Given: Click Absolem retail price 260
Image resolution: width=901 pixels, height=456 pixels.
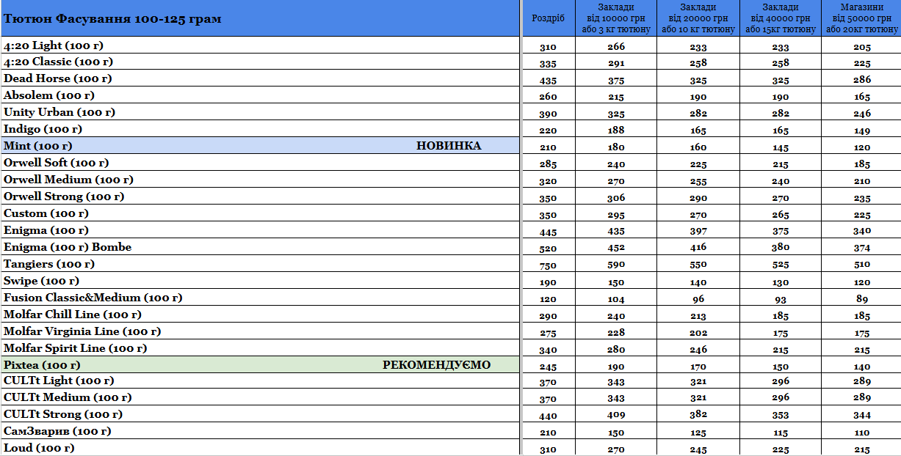Looking at the screenshot, I should click(548, 96).
